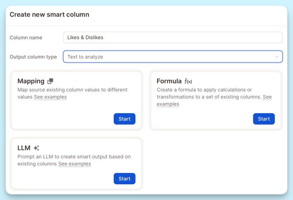Click the LLM sparkles icon
Image resolution: width=293 pixels, height=200 pixels.
(36, 148)
